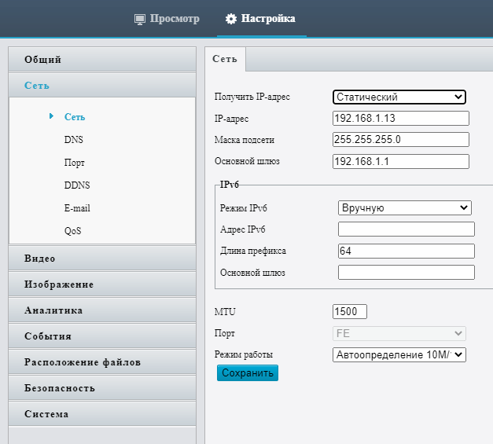Click the Получить IP-адрес label
493x444 pixels.
coord(252,97)
